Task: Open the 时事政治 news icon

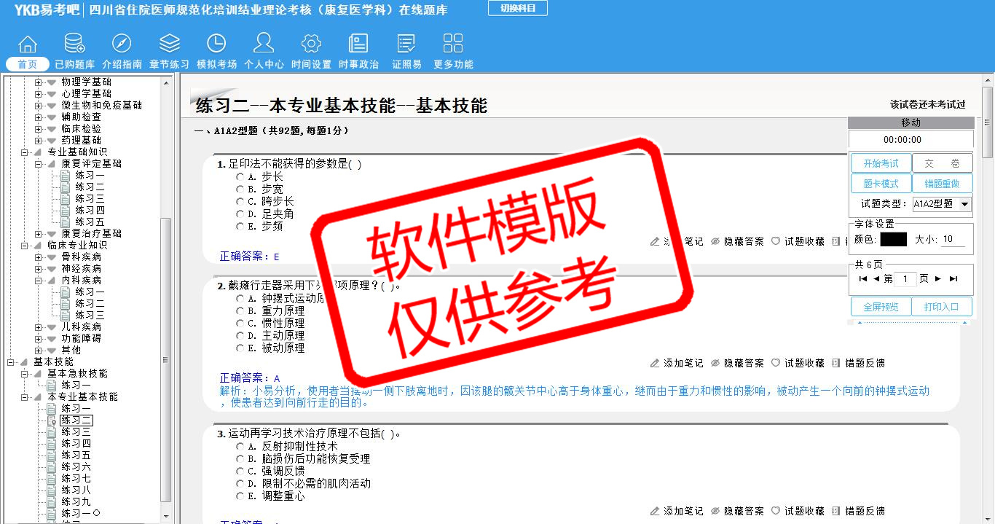Action: (x=358, y=44)
